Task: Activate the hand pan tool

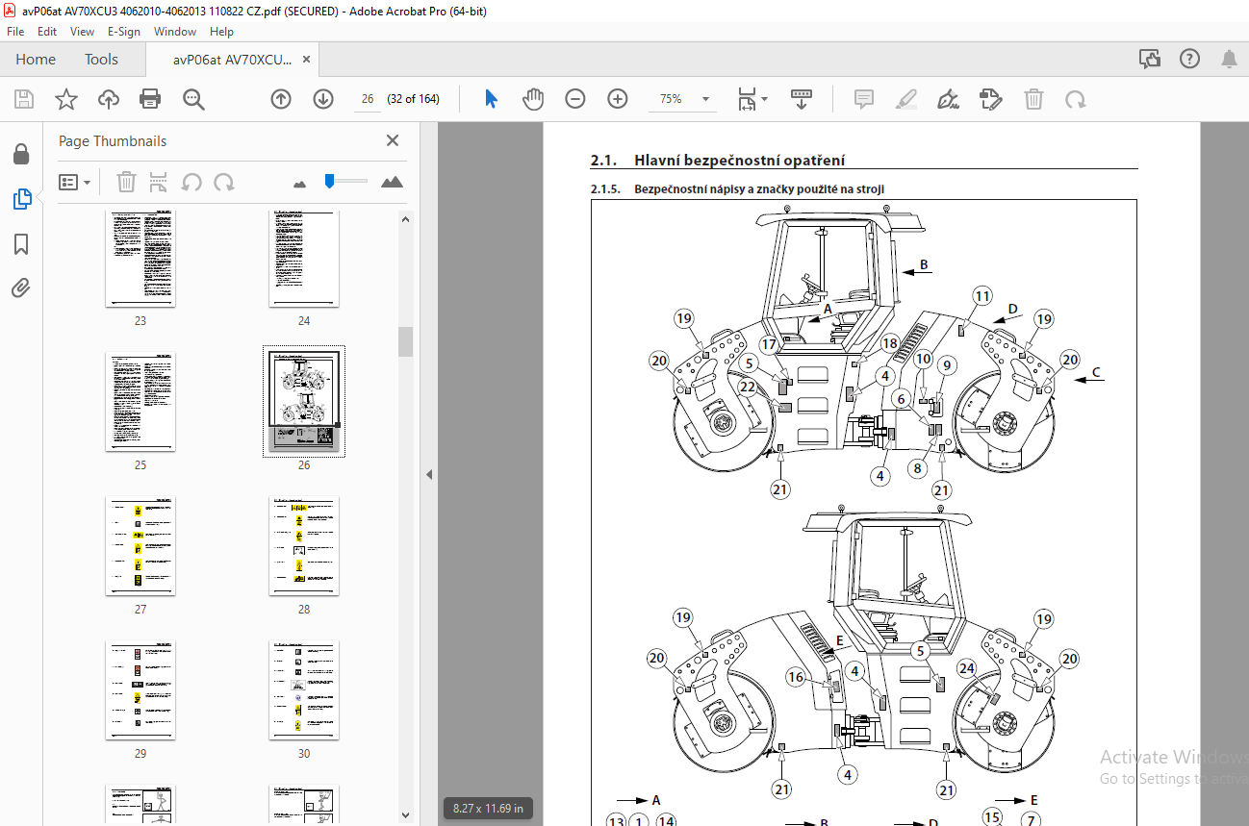Action: point(533,99)
